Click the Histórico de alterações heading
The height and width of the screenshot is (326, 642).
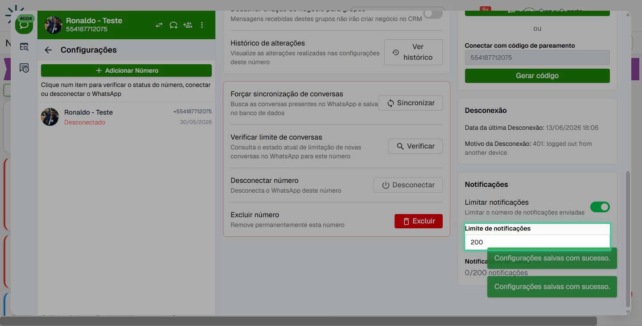point(267,43)
